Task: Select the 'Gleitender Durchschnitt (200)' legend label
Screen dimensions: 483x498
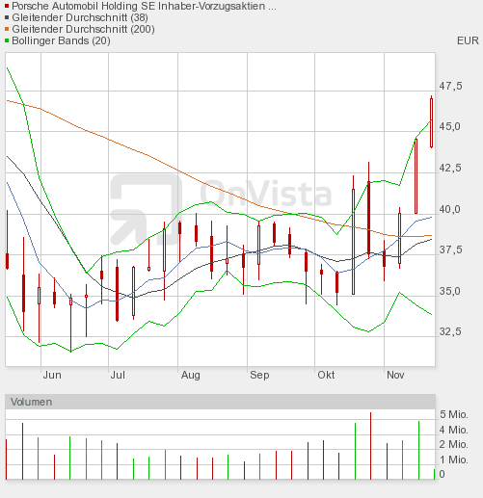Action: [83, 29]
